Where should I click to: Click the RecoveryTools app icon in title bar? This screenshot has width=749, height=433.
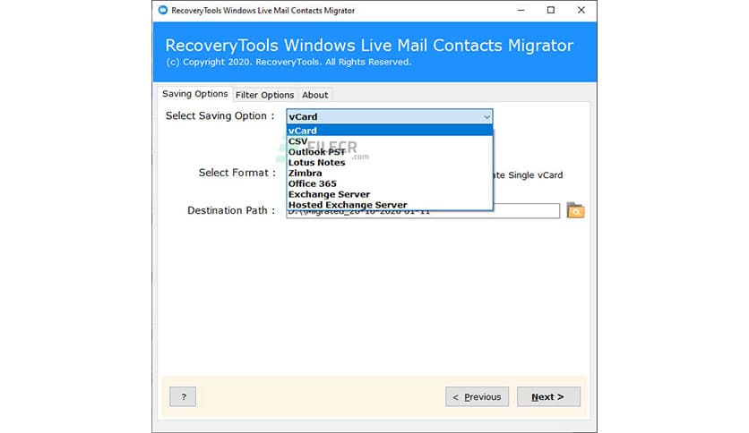(163, 10)
